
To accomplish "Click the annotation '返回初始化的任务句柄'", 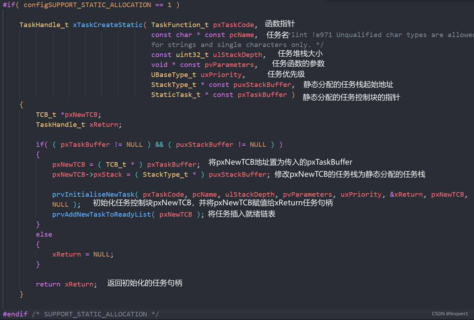I will point(145,283).
